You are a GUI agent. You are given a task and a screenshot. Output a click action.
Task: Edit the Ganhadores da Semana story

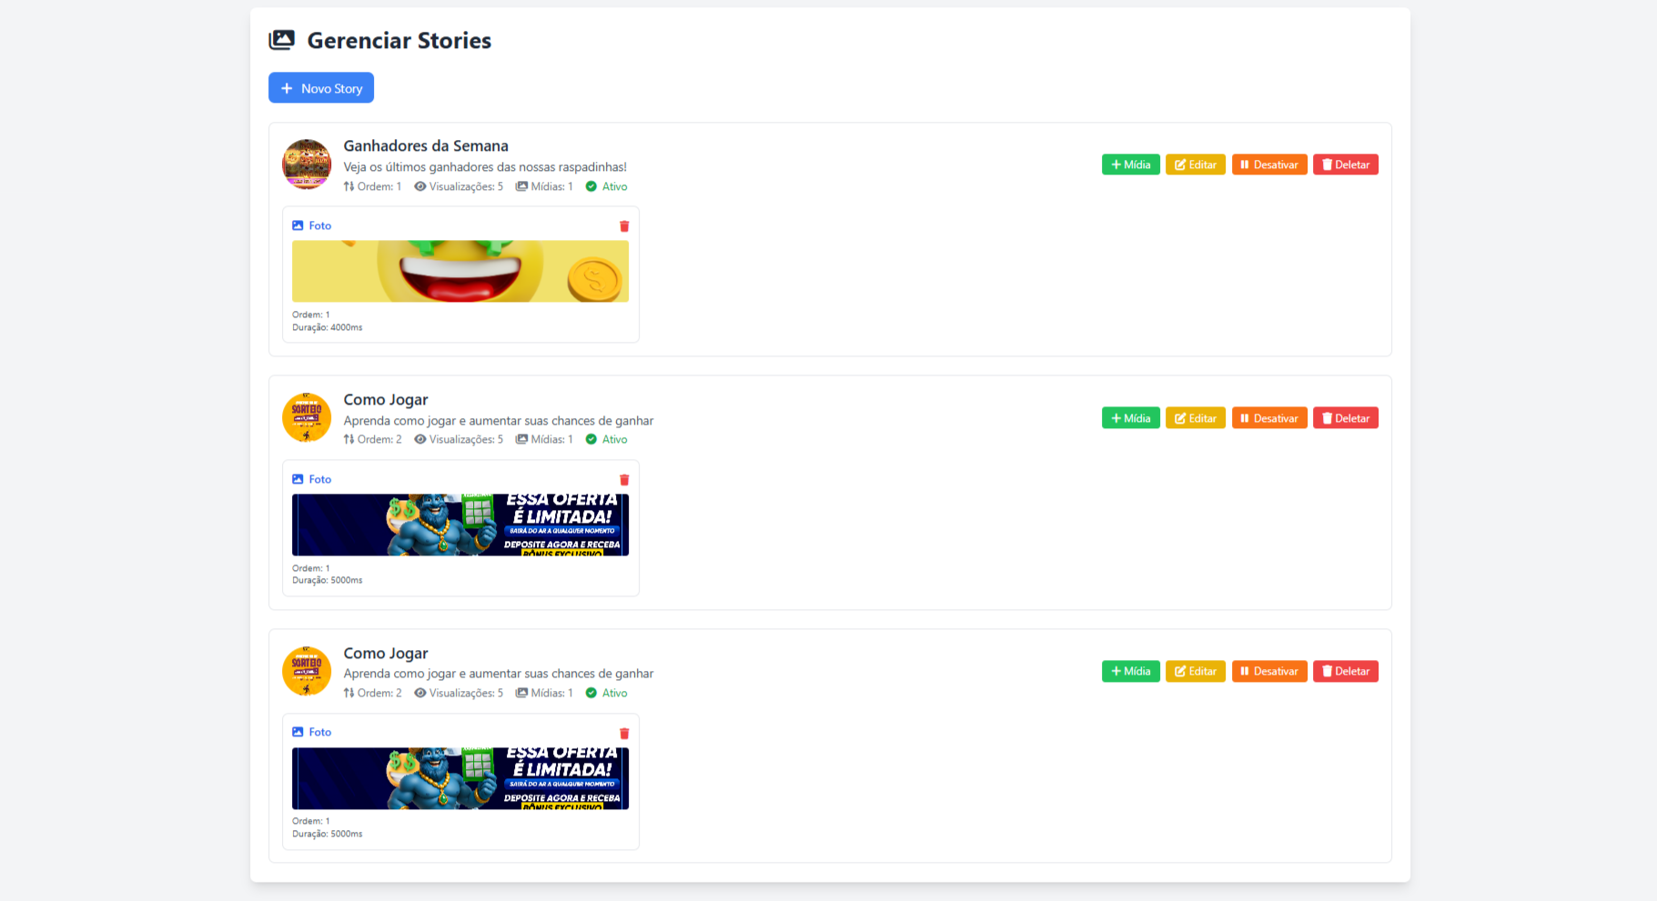1196,165
